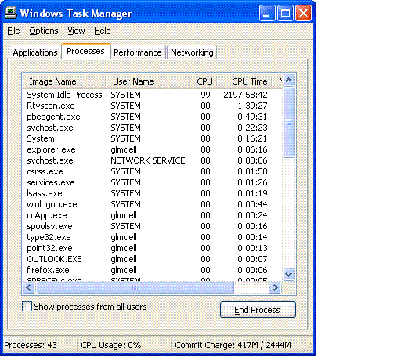Select the services.exe process

(x=153, y=182)
